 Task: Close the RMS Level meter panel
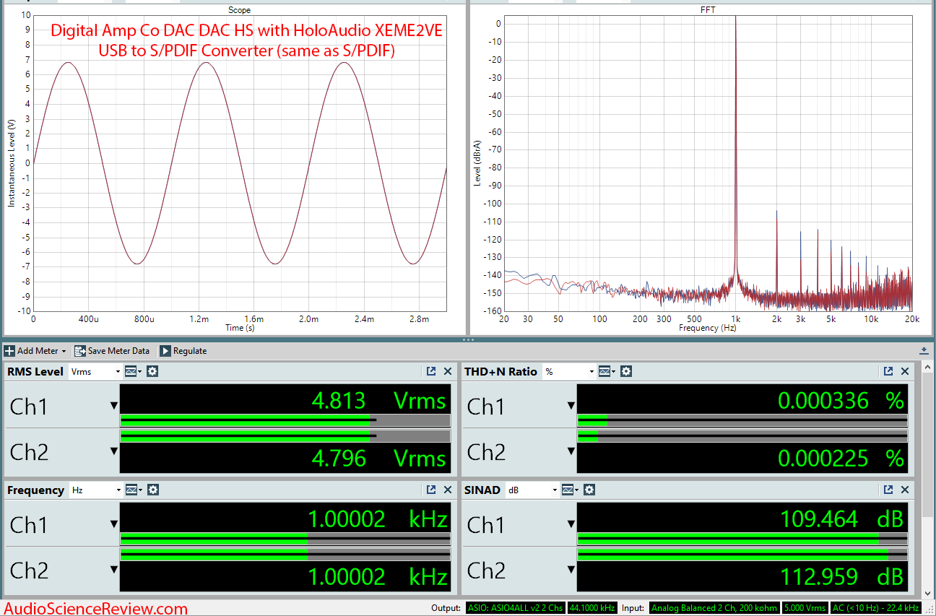coord(448,371)
